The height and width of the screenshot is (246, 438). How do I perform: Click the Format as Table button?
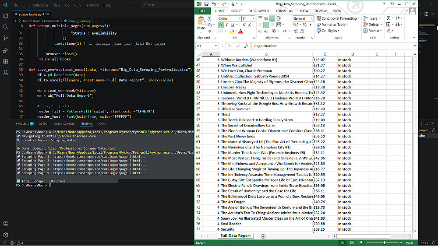[334, 25]
